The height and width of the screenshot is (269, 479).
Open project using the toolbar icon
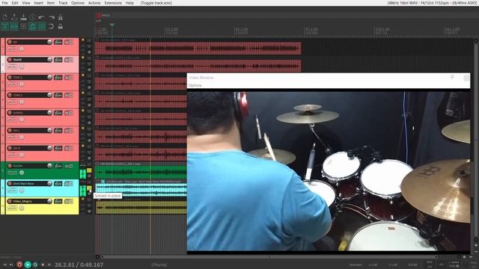(x=14, y=17)
